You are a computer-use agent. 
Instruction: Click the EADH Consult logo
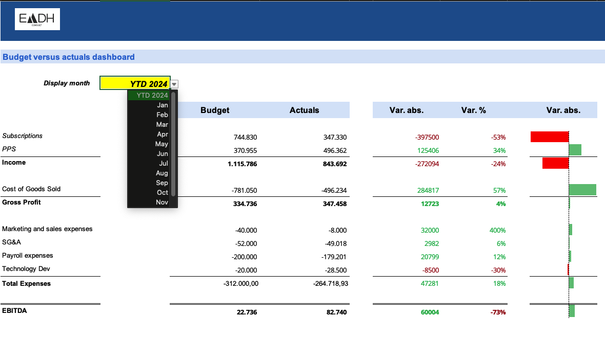tap(37, 19)
